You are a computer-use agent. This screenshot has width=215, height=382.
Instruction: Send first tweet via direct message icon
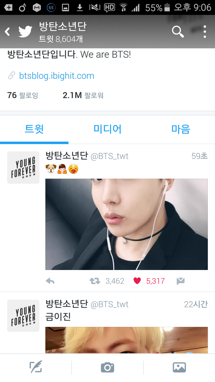click(181, 281)
